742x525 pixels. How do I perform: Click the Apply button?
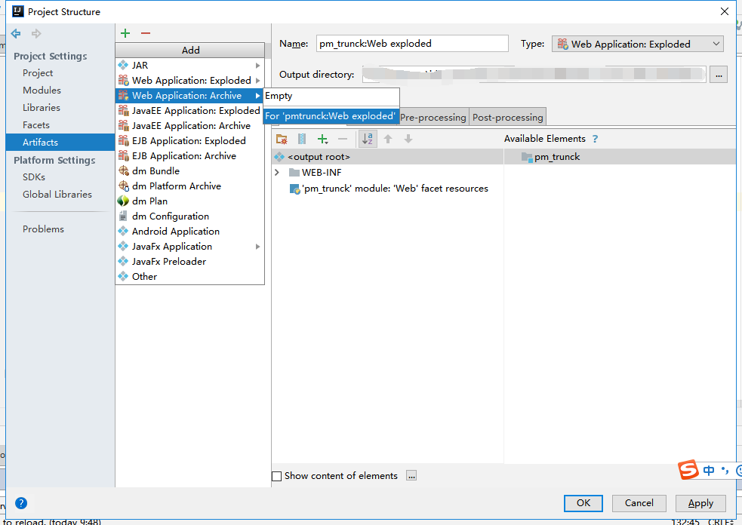coord(700,503)
